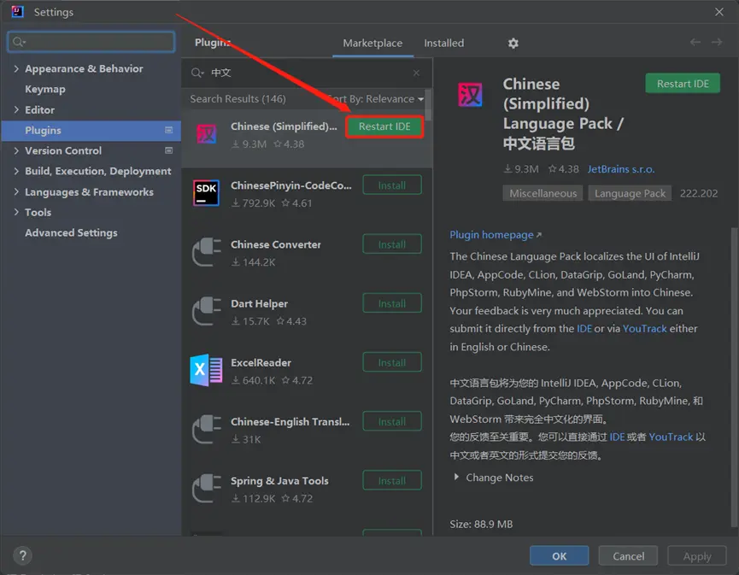
Task: Click the back navigation arrow
Action: [x=695, y=43]
